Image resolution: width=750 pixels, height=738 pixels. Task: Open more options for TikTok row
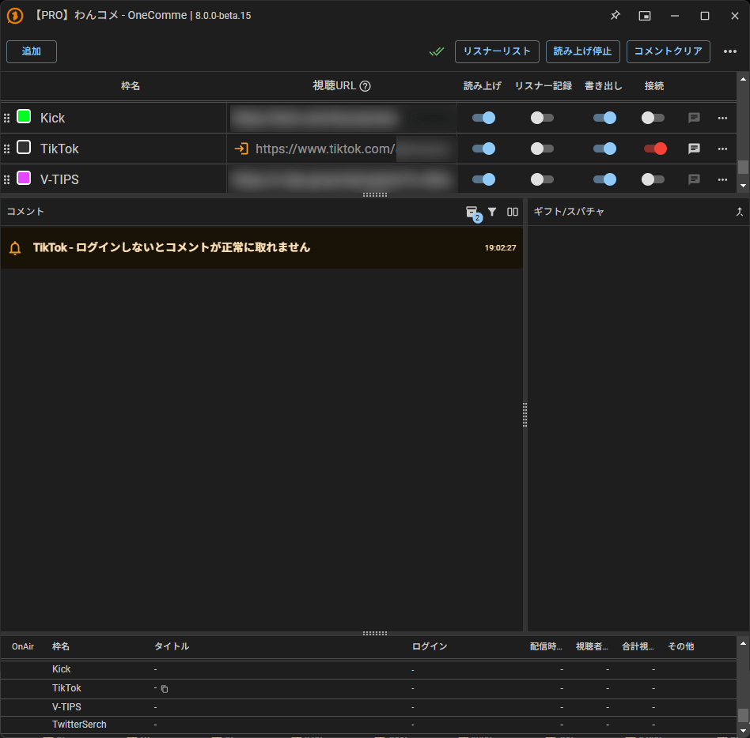tap(722, 149)
